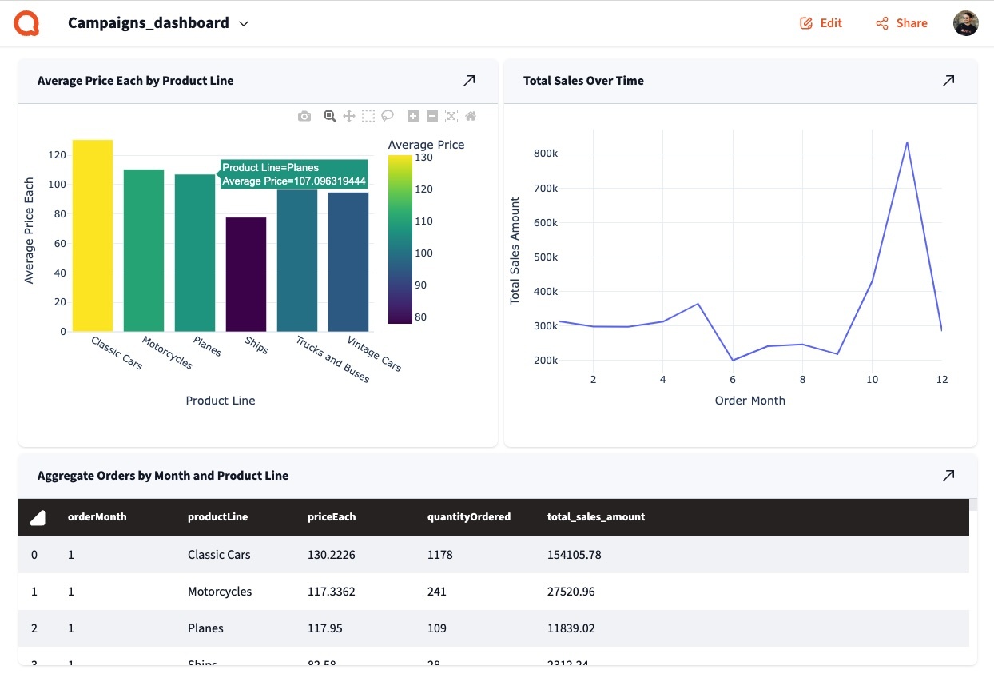Image resolution: width=994 pixels, height=682 pixels.
Task: Select the Lasso Select tool in chart toolbar
Action: tap(388, 116)
